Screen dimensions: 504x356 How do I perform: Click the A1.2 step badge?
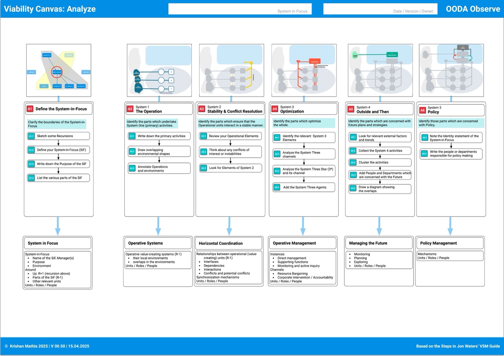click(31, 150)
